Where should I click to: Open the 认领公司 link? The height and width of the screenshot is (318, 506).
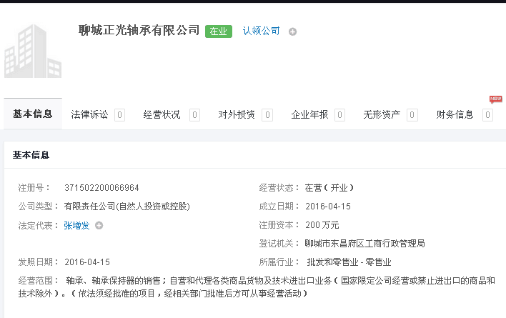pos(261,31)
